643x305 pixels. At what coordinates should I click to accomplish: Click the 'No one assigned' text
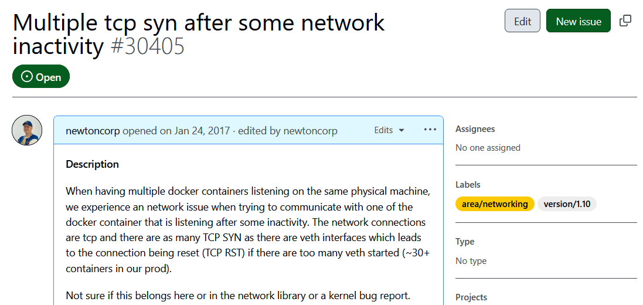pos(488,148)
